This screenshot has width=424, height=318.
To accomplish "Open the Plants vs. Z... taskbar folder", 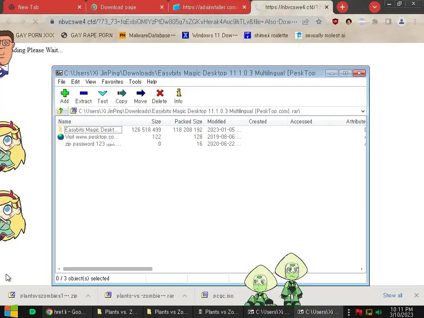I will tap(117, 312).
